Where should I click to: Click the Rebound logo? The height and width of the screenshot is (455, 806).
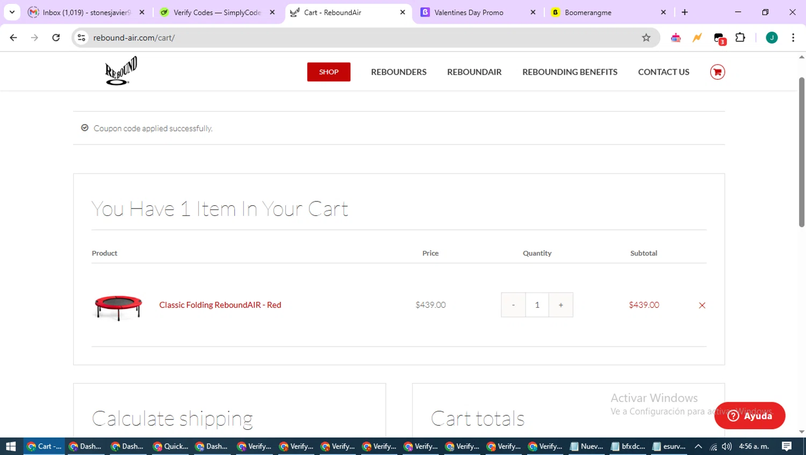(x=121, y=71)
